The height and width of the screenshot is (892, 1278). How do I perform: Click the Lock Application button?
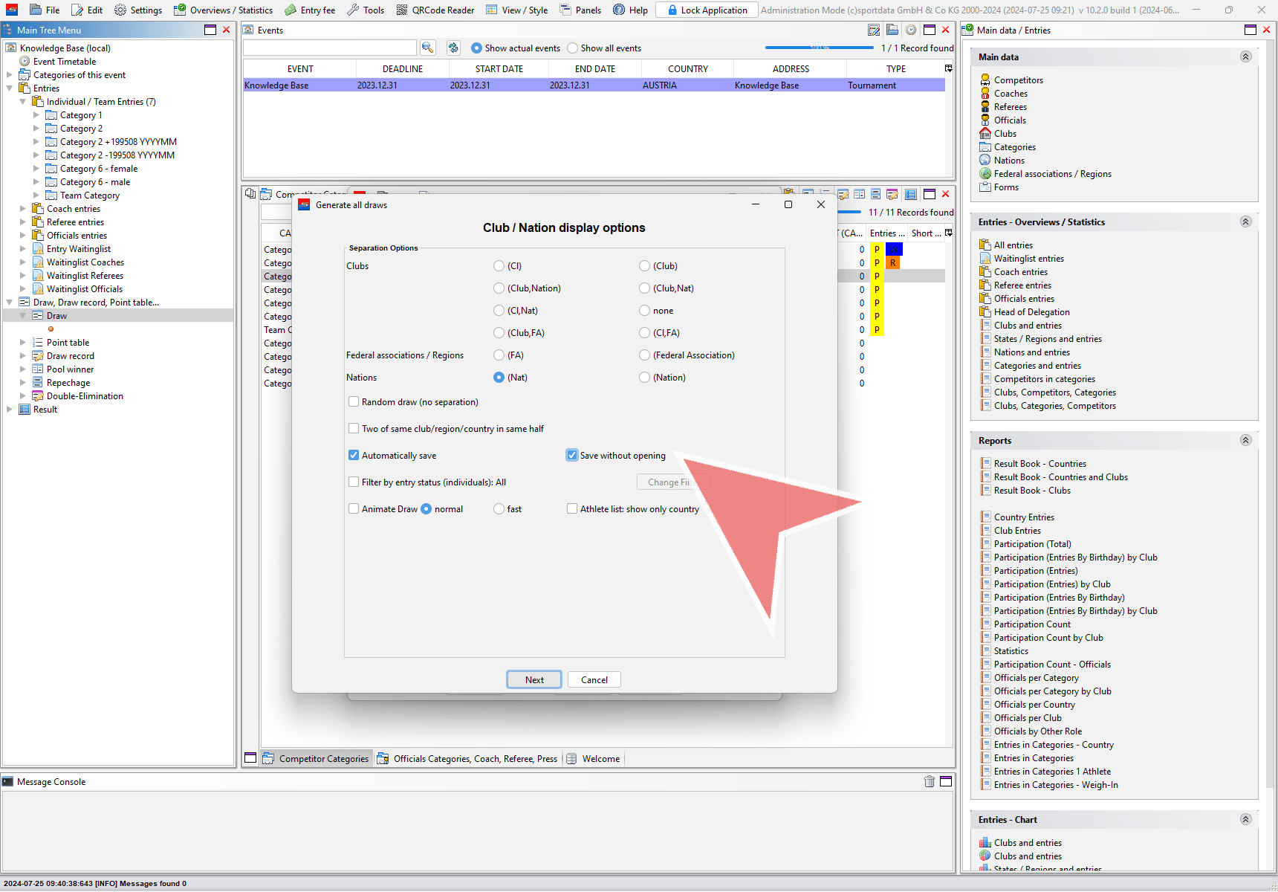(x=706, y=10)
